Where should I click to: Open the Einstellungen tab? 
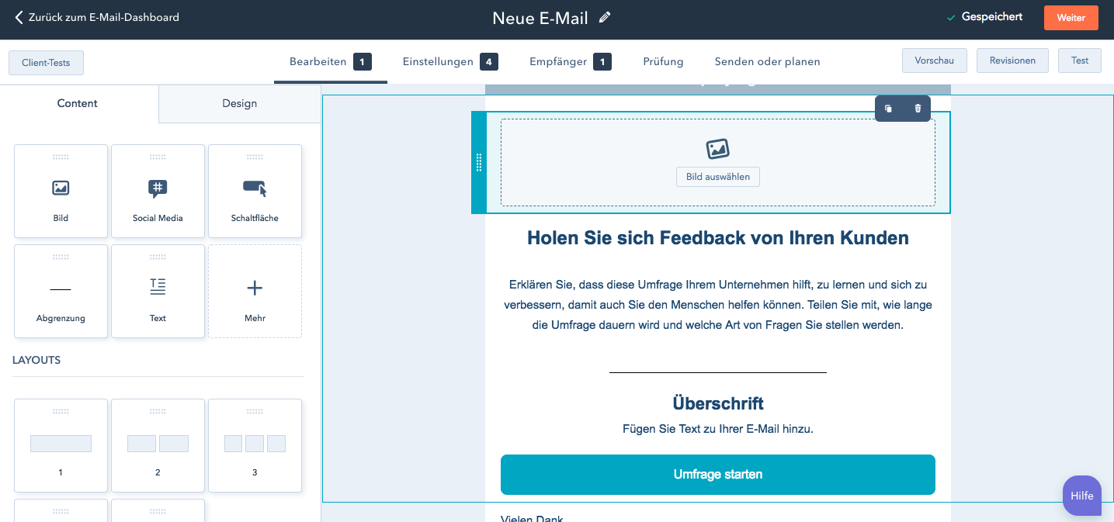(x=438, y=61)
